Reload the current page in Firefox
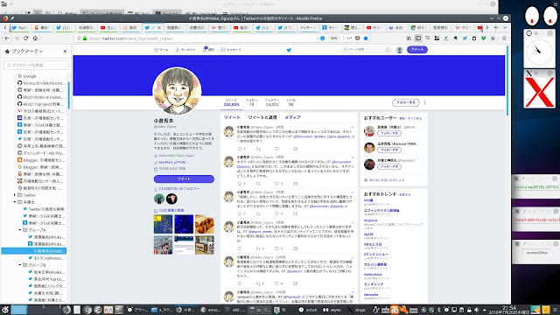Screen dimensions: 560x315 tap(25, 38)
